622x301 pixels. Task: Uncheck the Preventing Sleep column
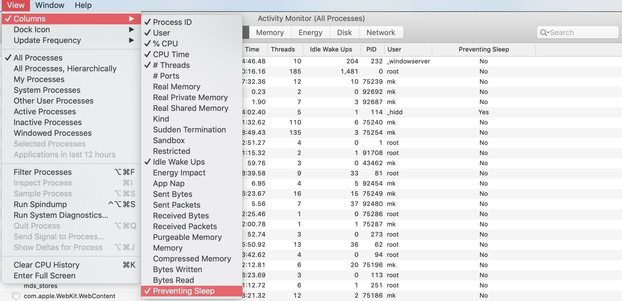click(183, 291)
